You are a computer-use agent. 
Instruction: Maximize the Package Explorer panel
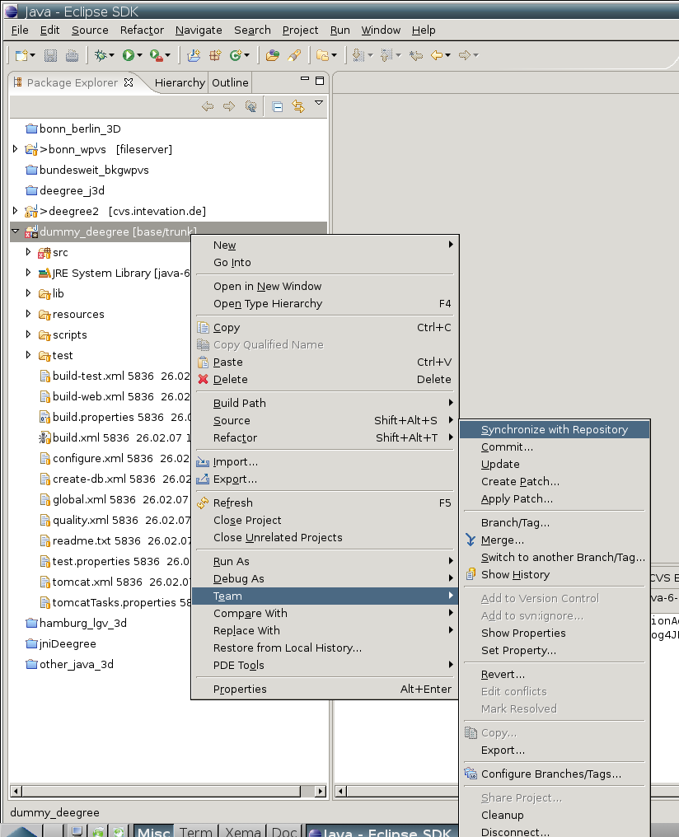[x=320, y=81]
